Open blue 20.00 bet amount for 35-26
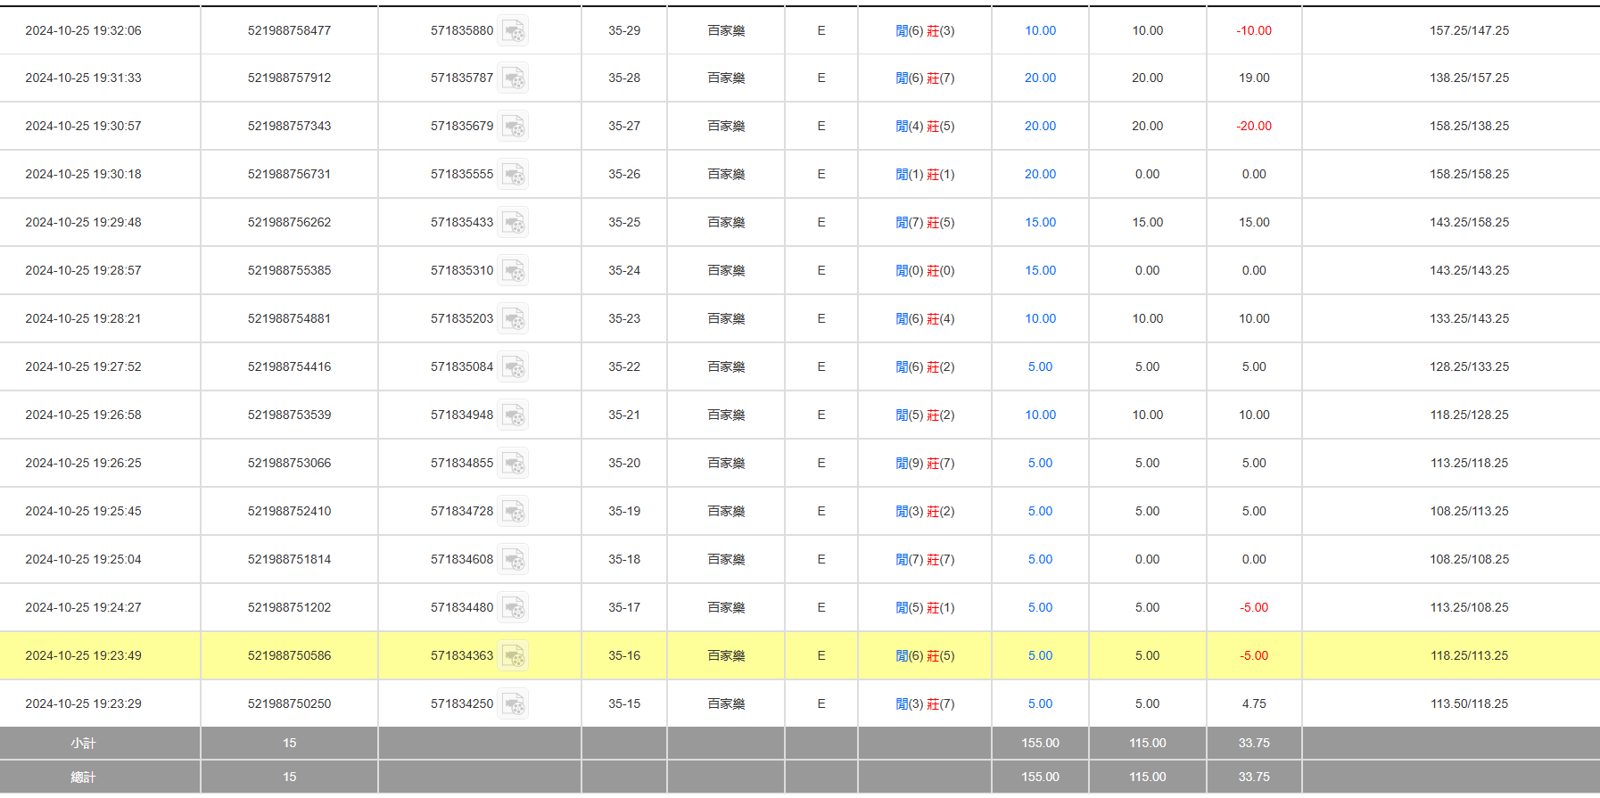Image resolution: width=1600 pixels, height=798 pixels. [x=1040, y=175]
